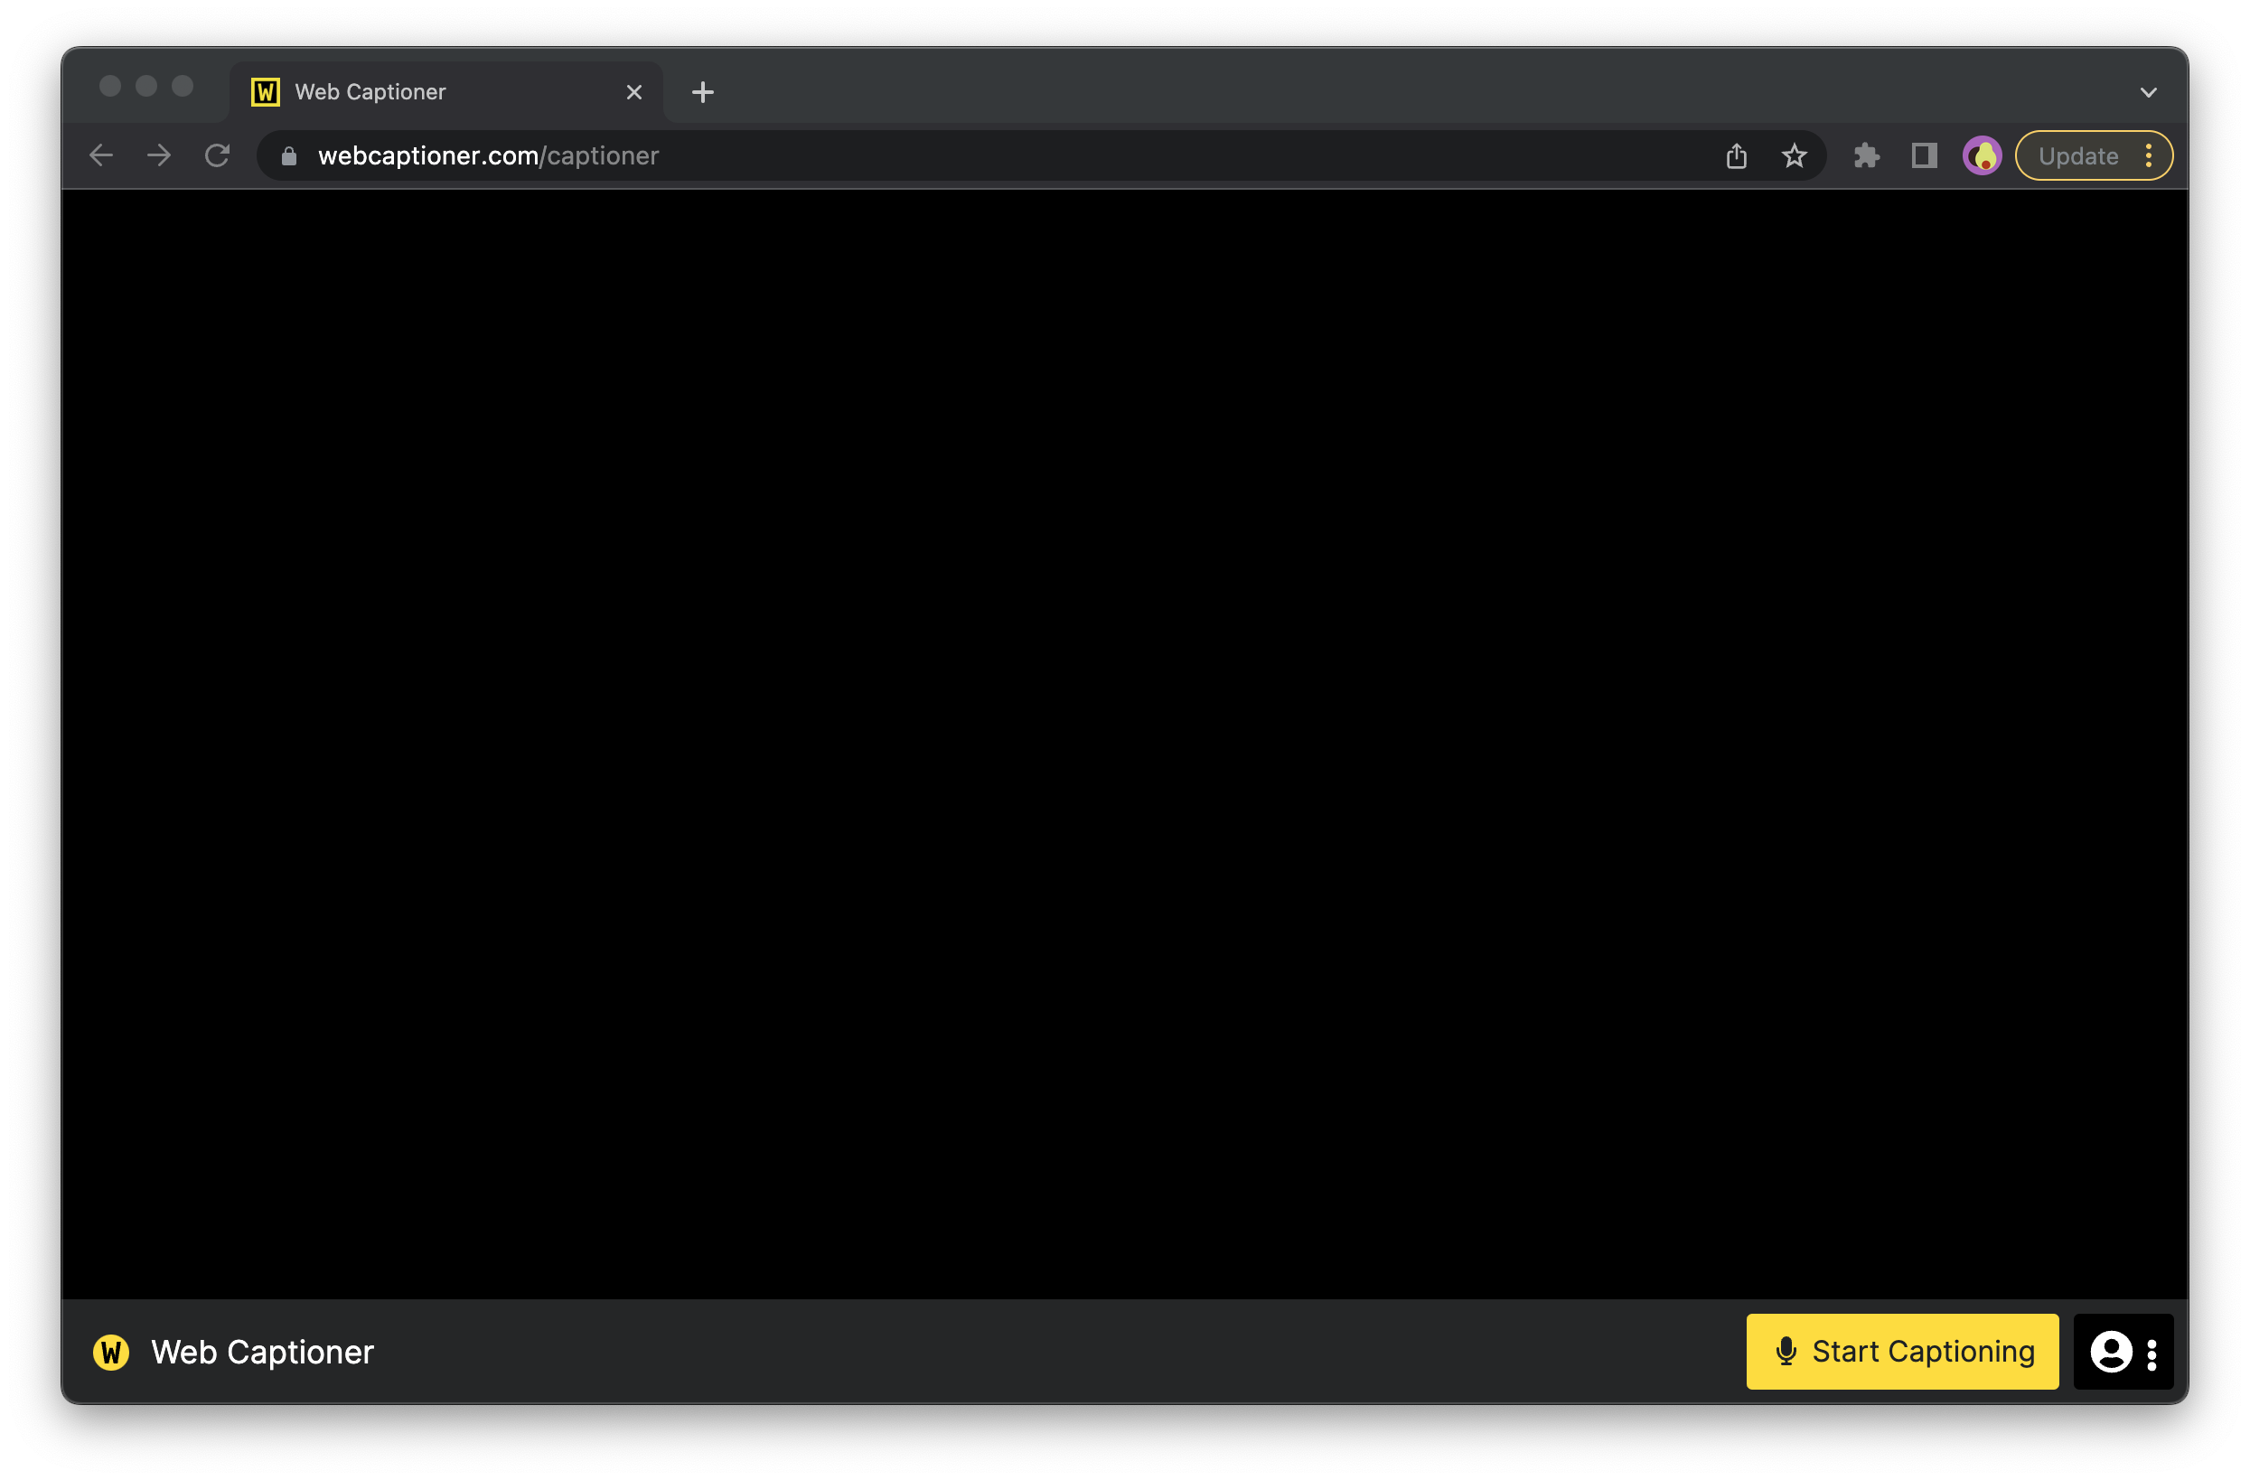This screenshot has height=1480, width=2250.
Task: Click the Web Captioner title text
Action: (263, 1352)
